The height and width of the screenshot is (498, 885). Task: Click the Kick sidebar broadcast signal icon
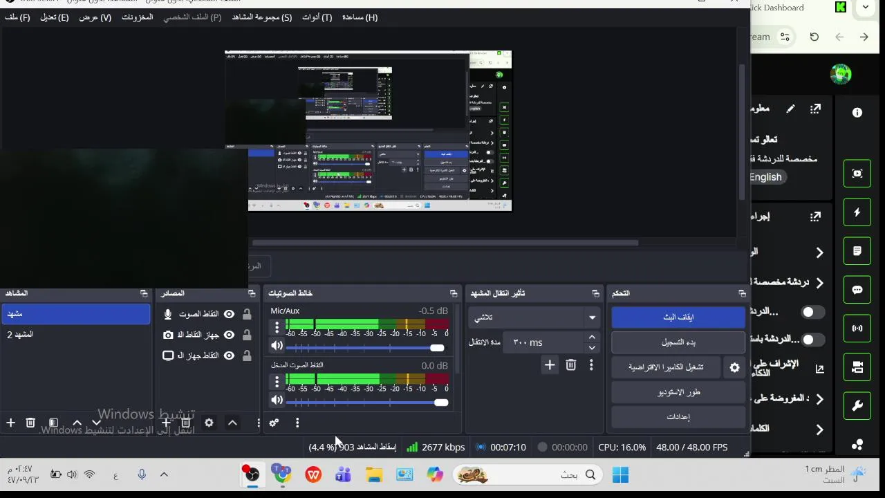point(857,329)
